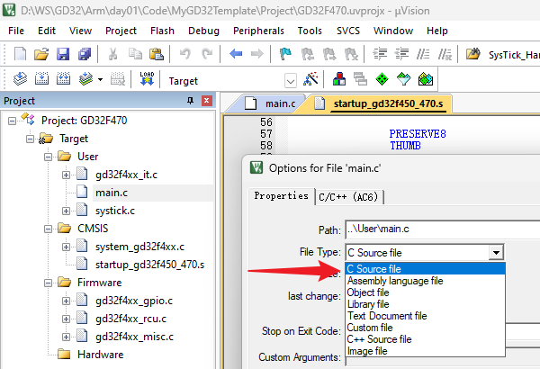Image resolution: width=540 pixels, height=369 pixels.
Task: Select the Hardware folder in tree
Action: tap(100, 355)
